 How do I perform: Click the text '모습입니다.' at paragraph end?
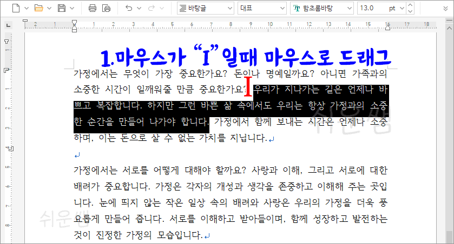[x=180, y=235]
